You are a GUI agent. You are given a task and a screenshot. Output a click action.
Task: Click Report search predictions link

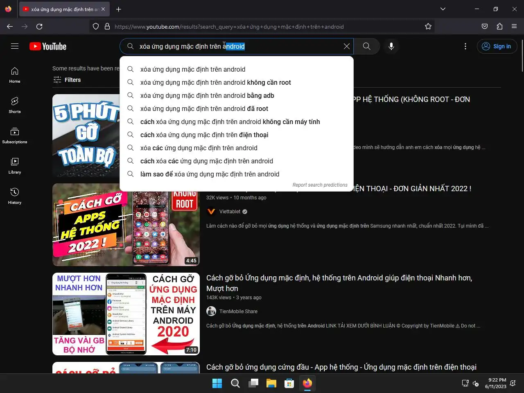[320, 185]
